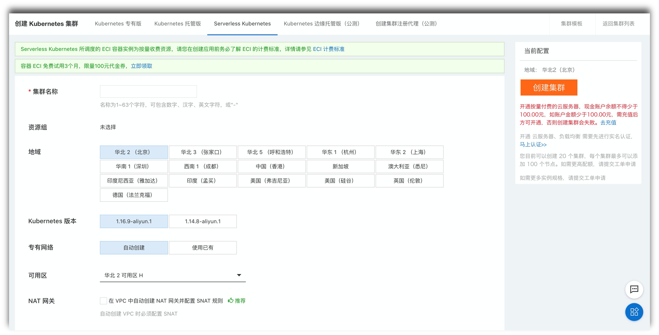This screenshot has width=659, height=335.
Task: Select region 华北 3（张家口）
Action: (x=203, y=152)
